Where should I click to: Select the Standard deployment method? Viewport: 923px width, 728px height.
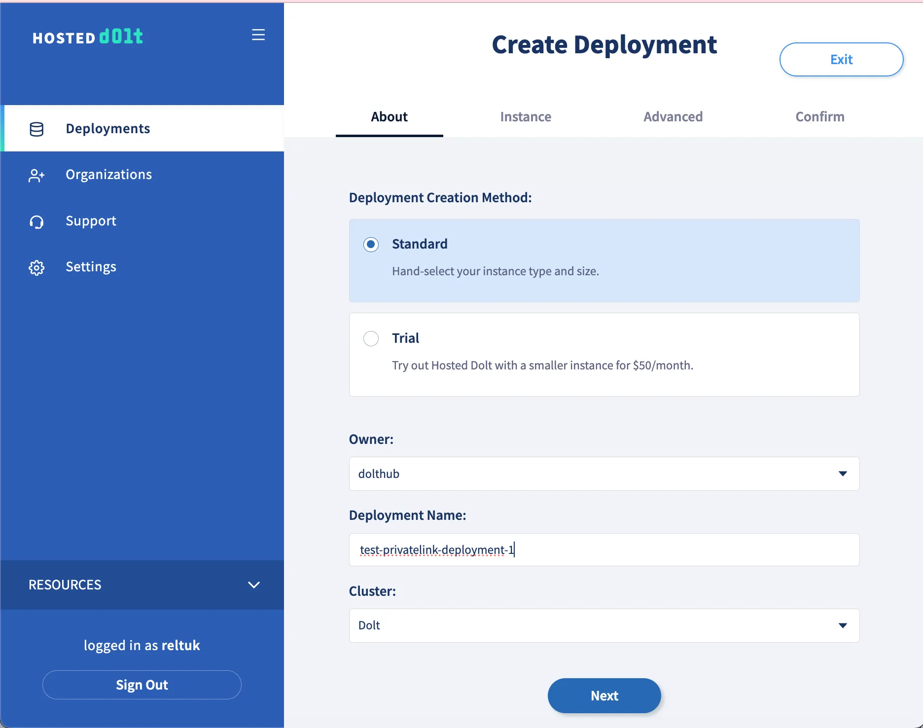tap(371, 244)
